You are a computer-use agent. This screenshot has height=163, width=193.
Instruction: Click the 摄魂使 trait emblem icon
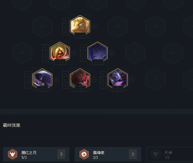[x=84, y=154]
